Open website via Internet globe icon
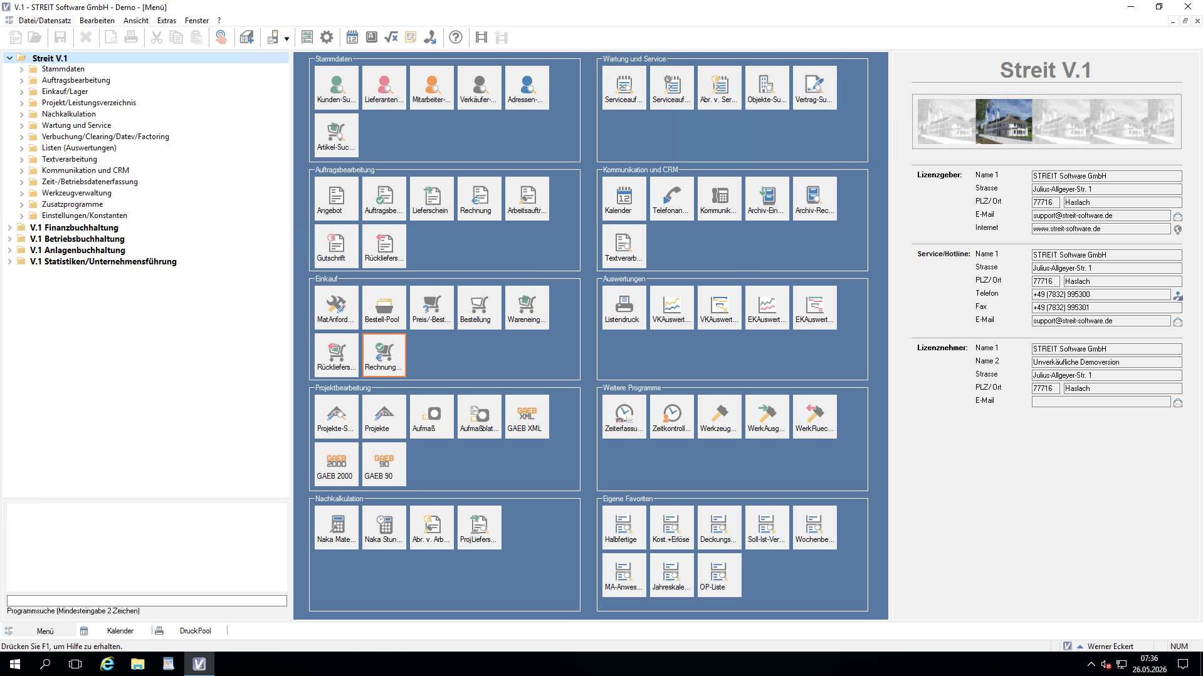This screenshot has height=676, width=1203. (x=1178, y=229)
